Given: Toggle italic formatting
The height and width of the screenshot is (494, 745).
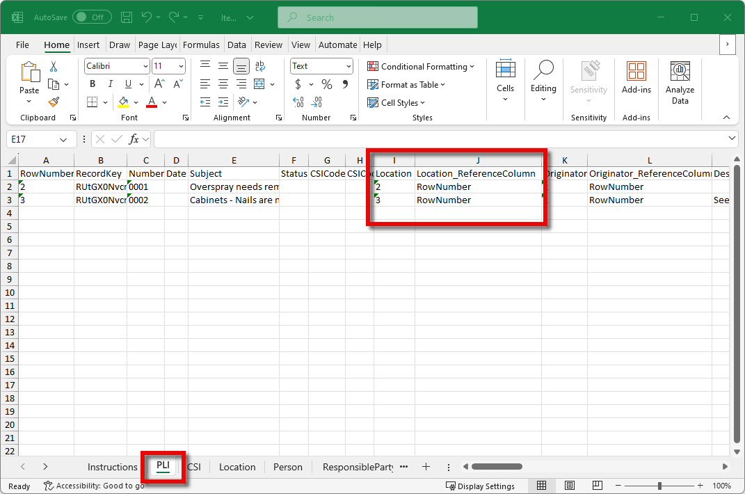Looking at the screenshot, I should pos(109,84).
